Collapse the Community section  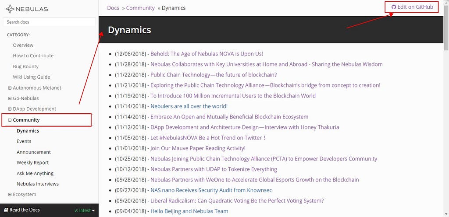(x=10, y=120)
